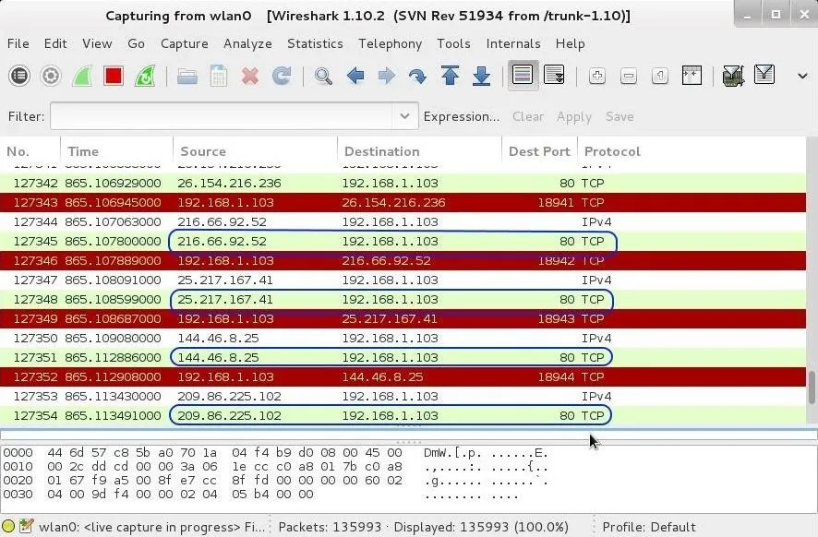The width and height of the screenshot is (818, 537).
Task: Click the filter Save button
Action: [620, 116]
